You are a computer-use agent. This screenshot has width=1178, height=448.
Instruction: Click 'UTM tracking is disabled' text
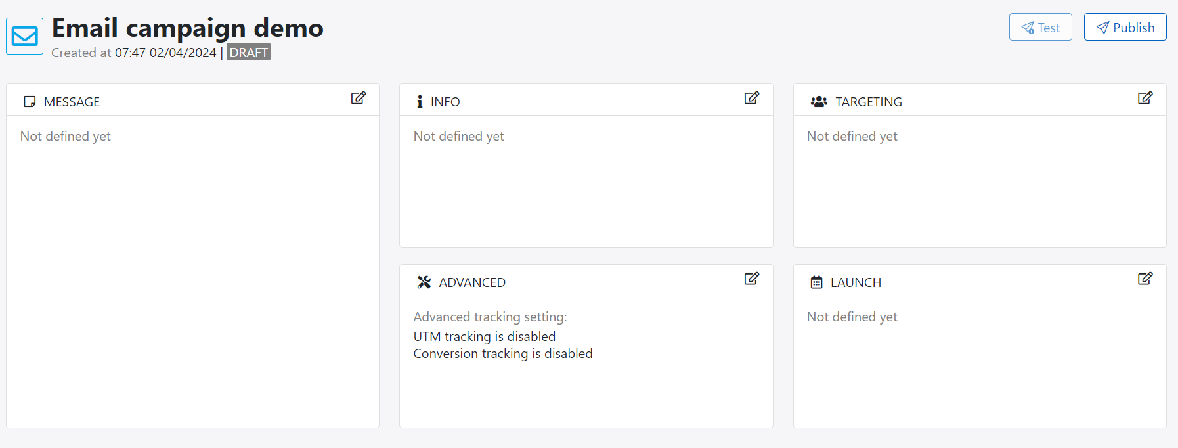pyautogui.click(x=485, y=336)
